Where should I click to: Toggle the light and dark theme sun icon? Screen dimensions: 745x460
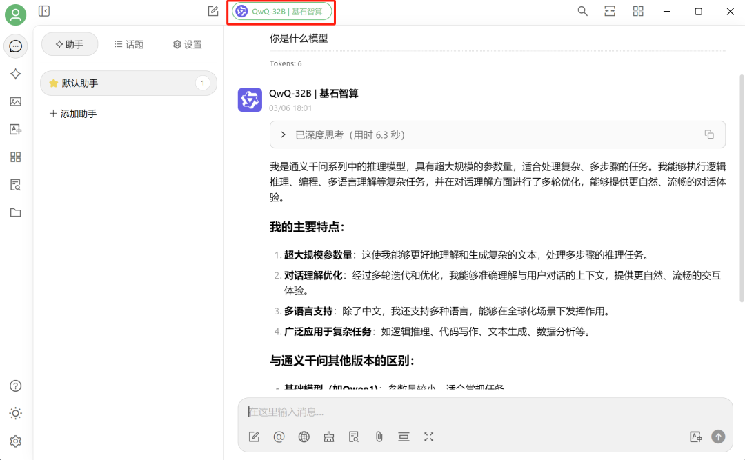(x=16, y=413)
